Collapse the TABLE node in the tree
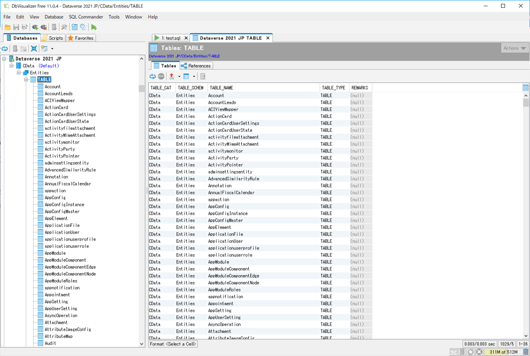The height and width of the screenshot is (356, 530). [x=26, y=80]
